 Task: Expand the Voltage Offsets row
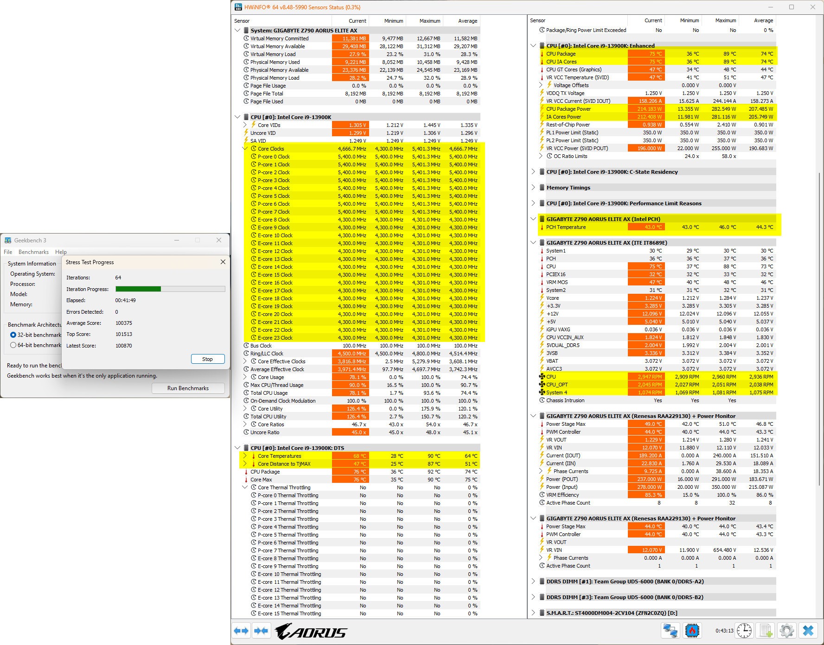(x=541, y=85)
